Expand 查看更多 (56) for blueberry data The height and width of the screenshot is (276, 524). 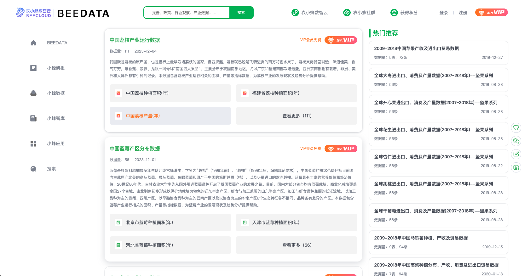(x=297, y=245)
